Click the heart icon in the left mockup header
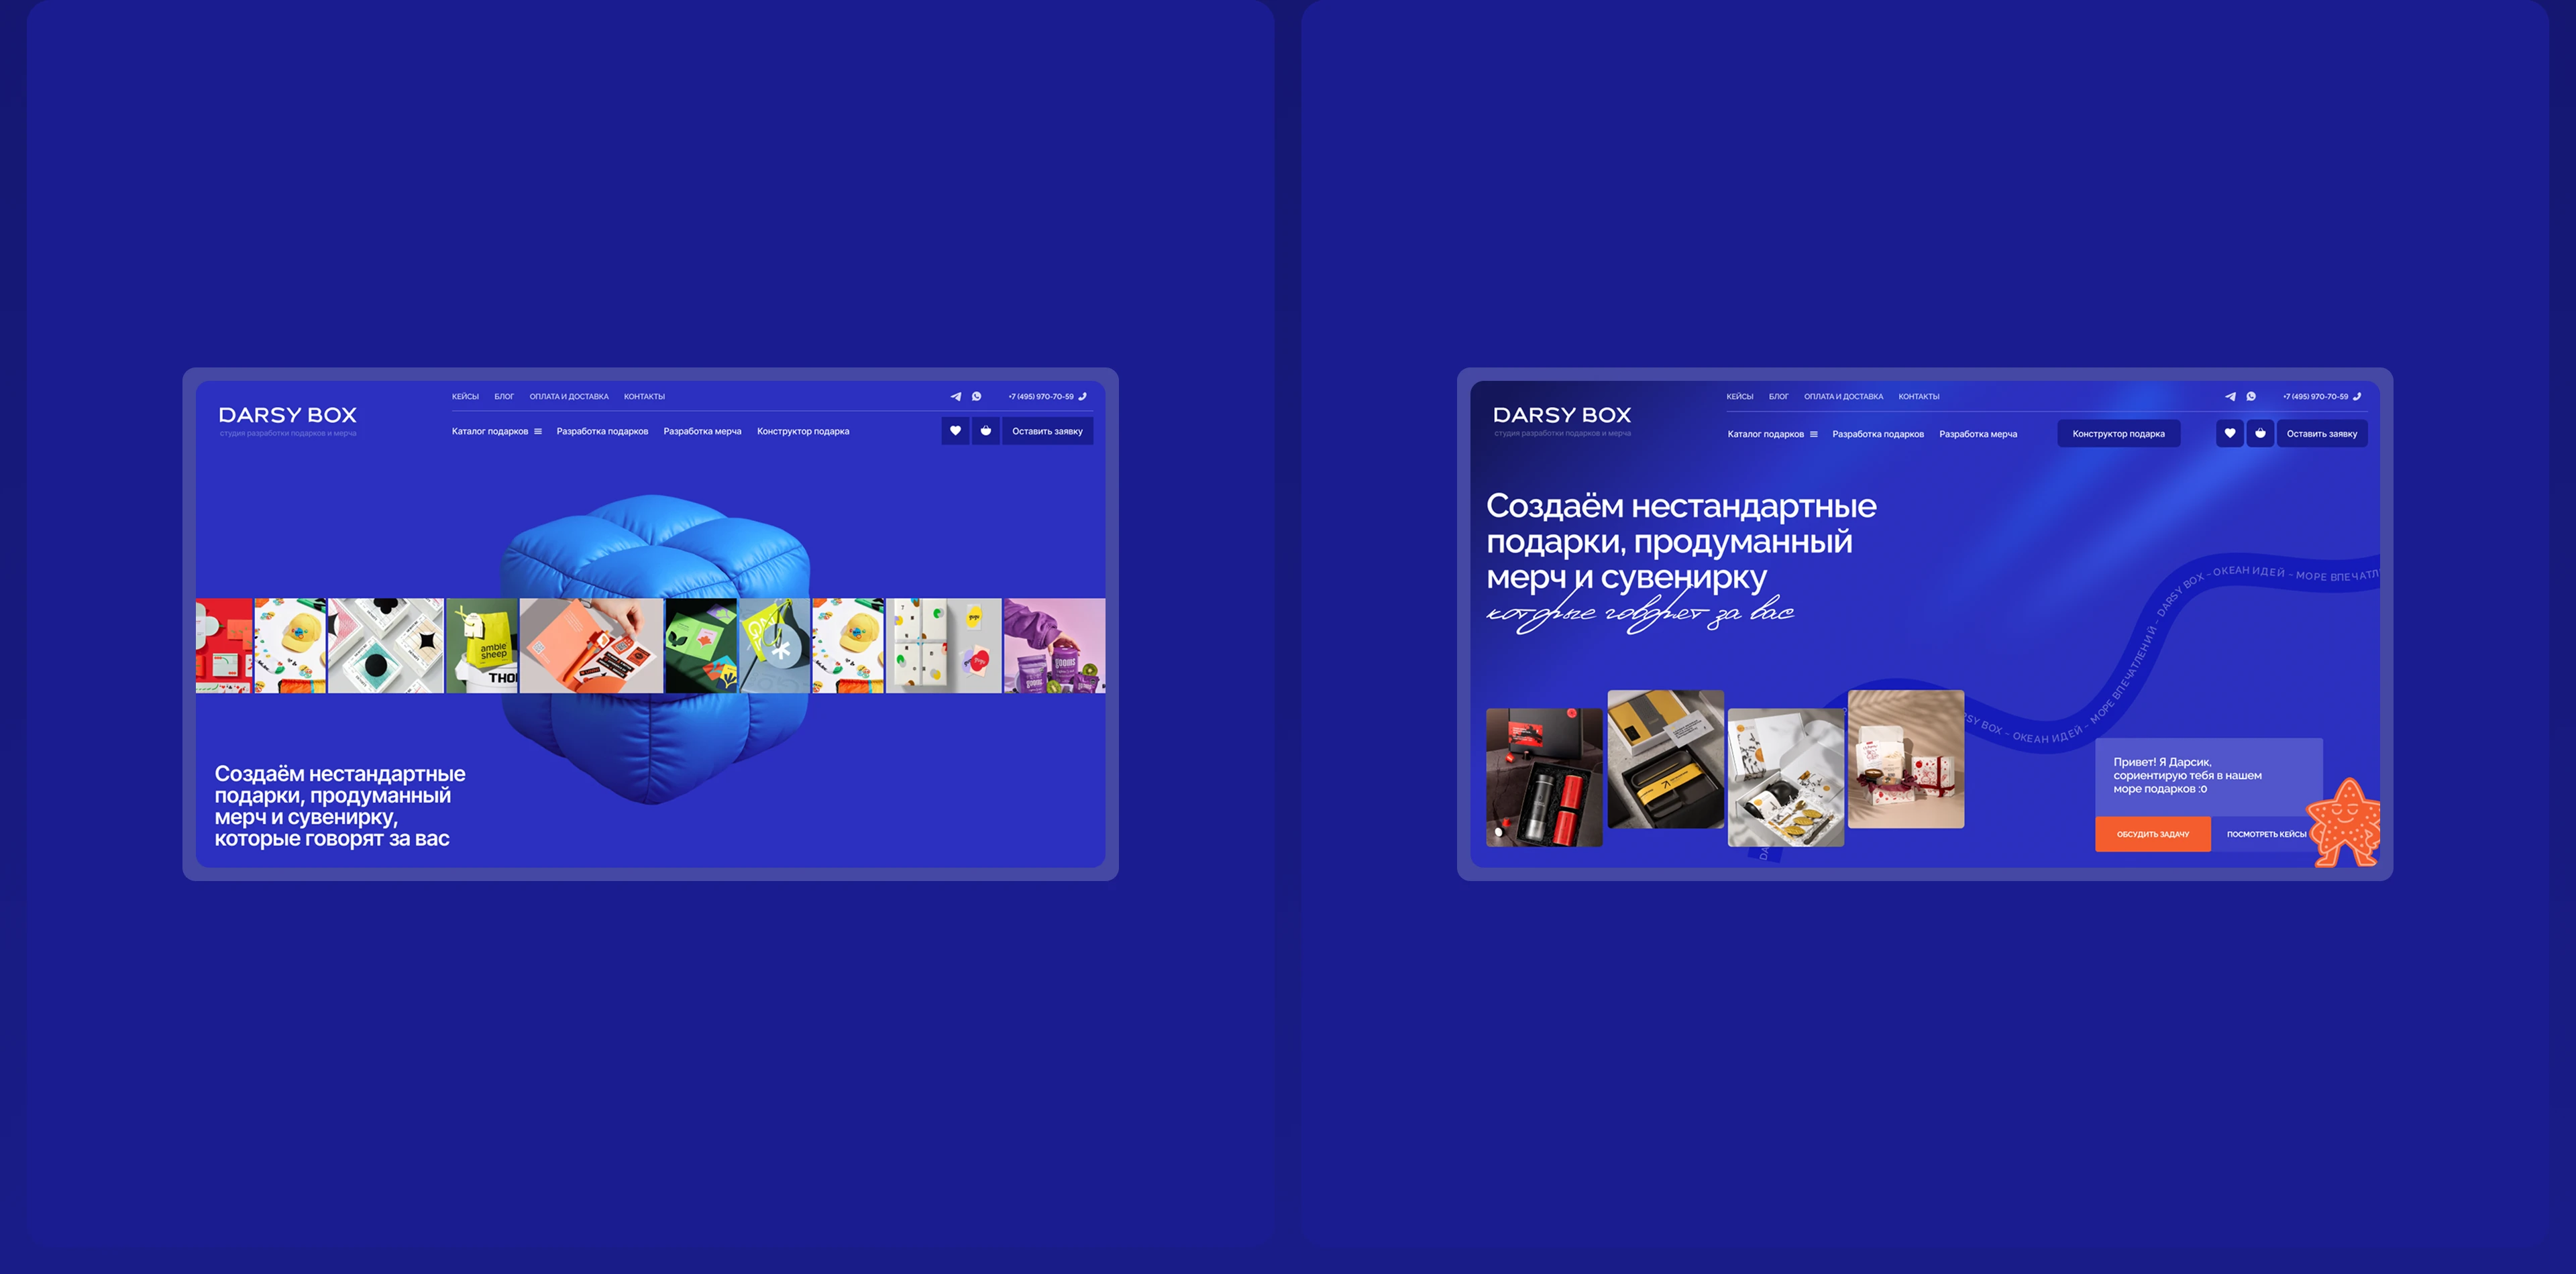 point(955,430)
